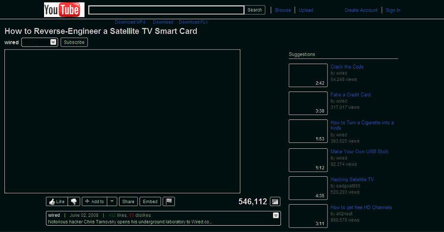
Task: Click the plain Download link
Action: coord(163,22)
